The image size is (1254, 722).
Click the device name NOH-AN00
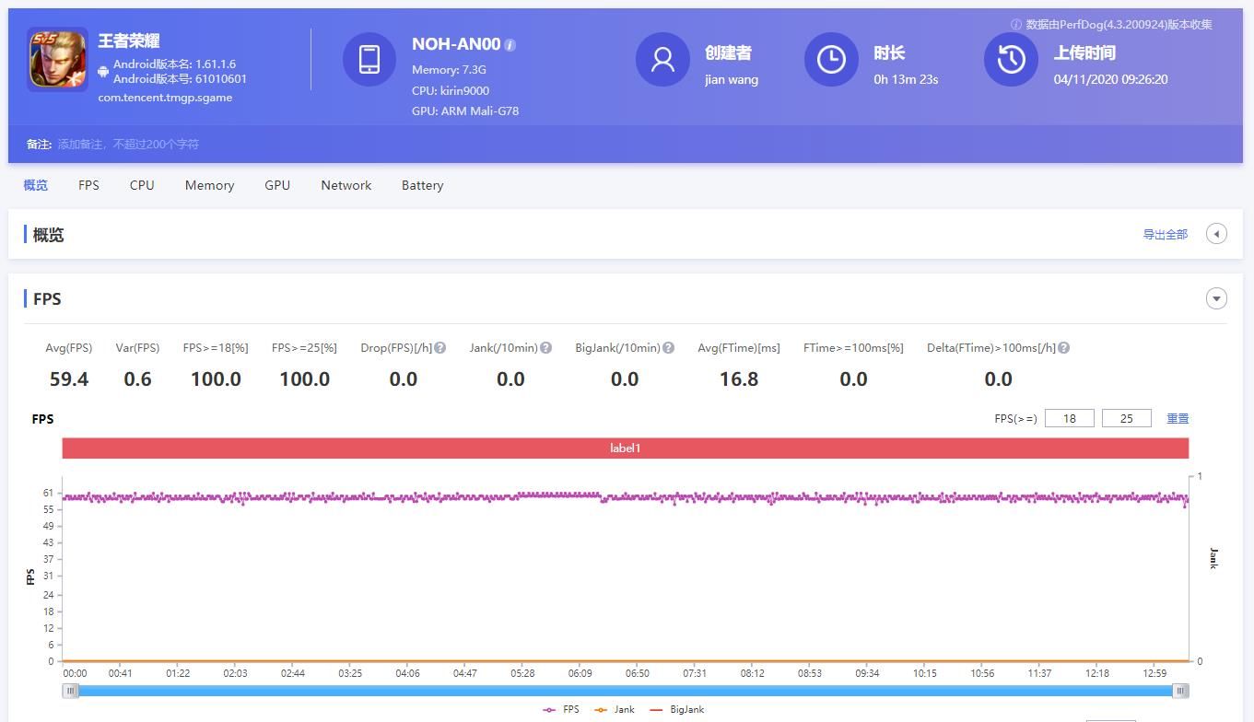coord(456,44)
